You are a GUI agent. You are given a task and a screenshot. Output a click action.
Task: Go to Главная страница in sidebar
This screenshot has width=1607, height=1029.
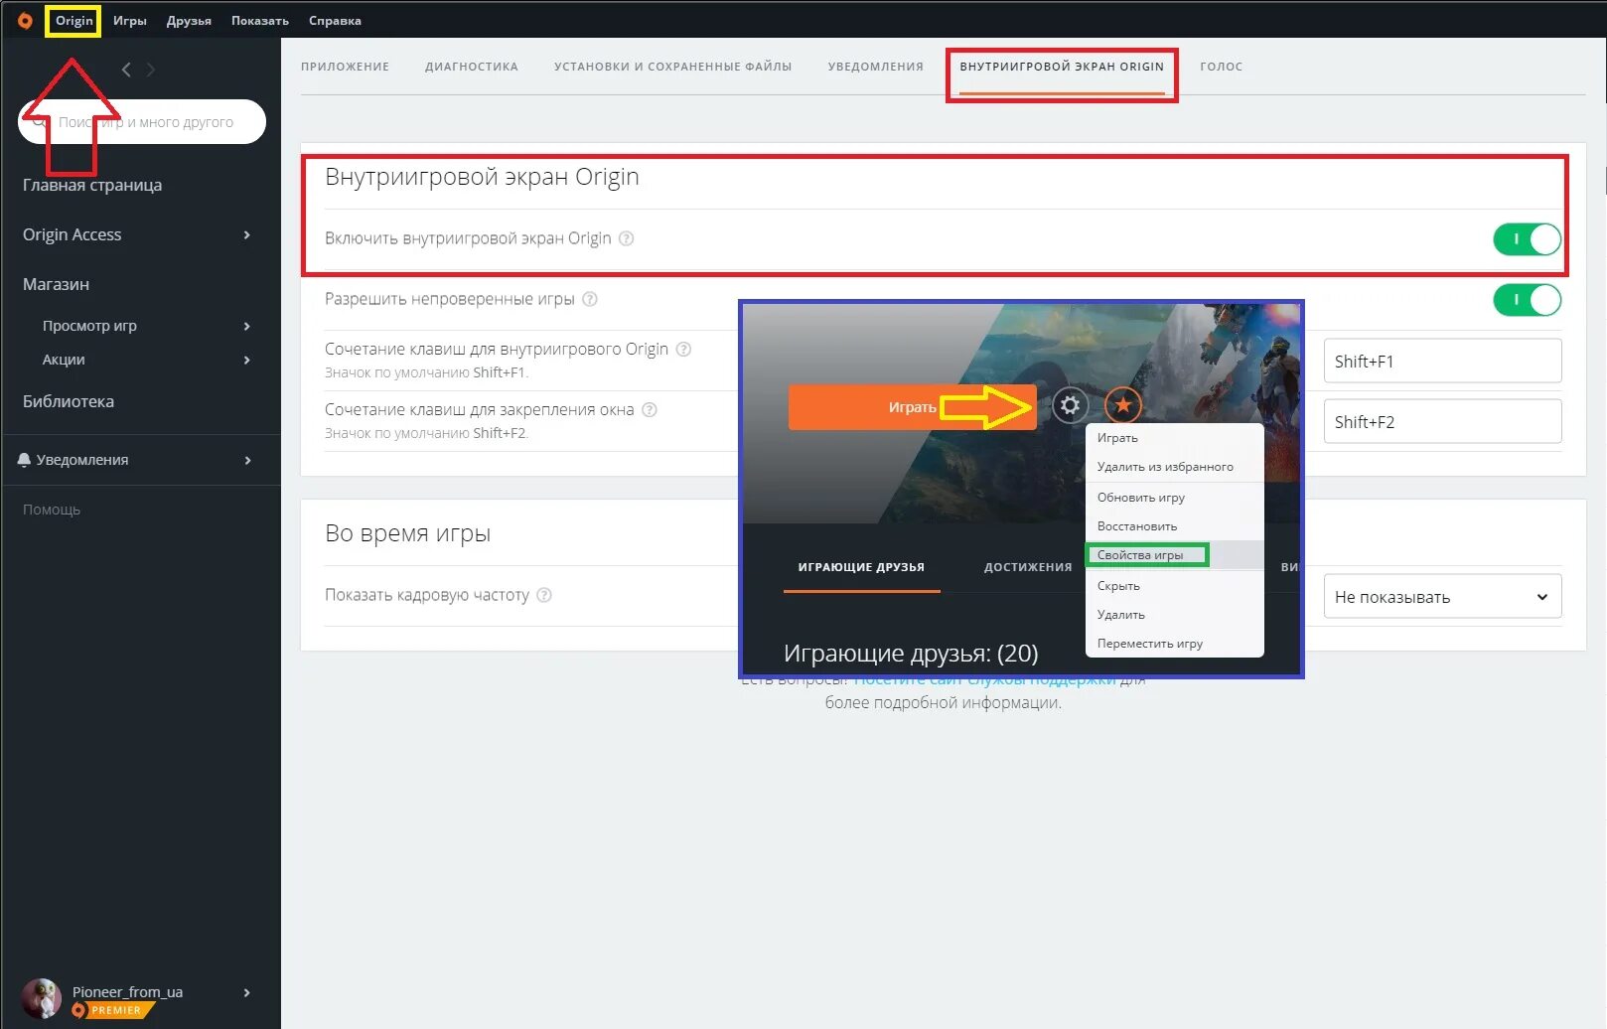(x=92, y=185)
